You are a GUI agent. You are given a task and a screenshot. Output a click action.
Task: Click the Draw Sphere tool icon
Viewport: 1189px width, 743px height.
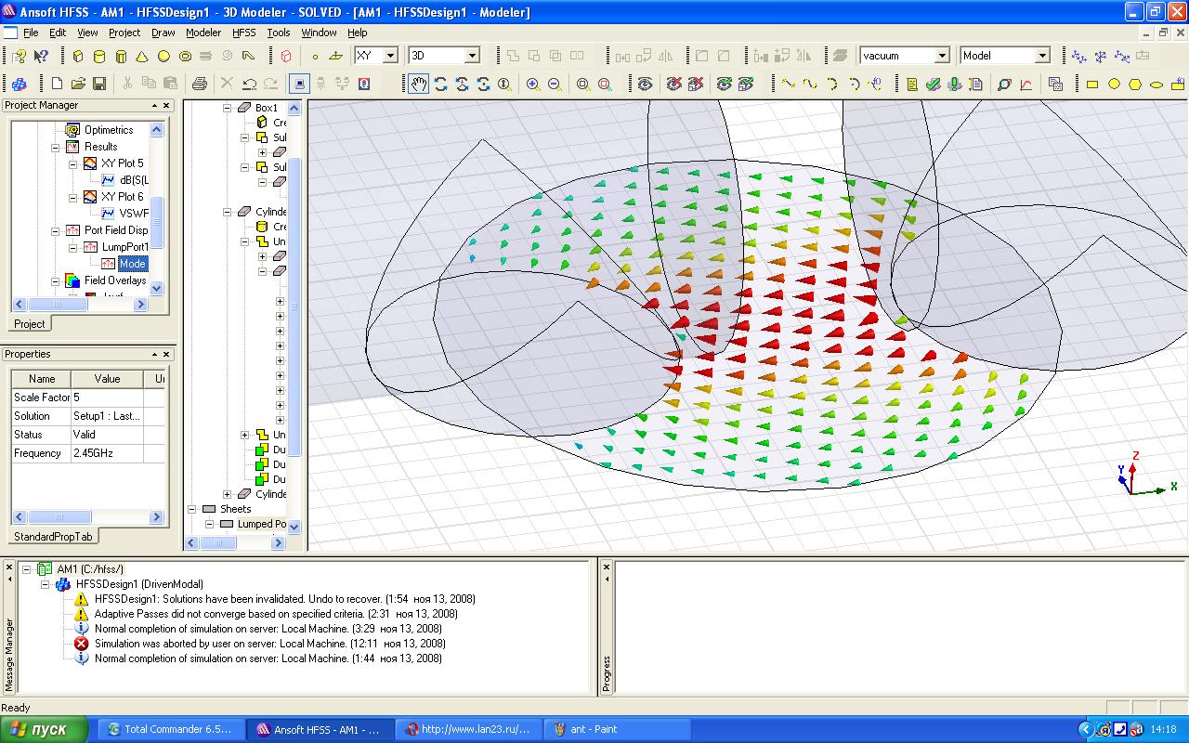tap(163, 56)
